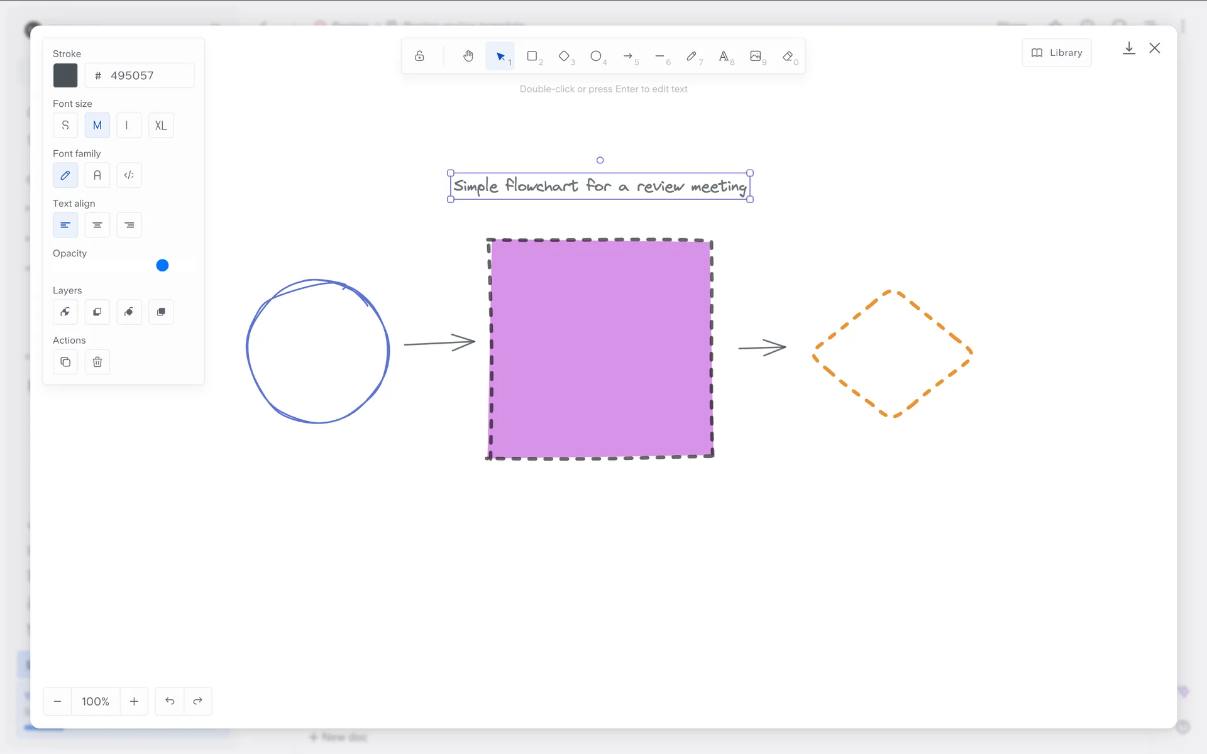Viewport: 1207px width, 754px height.
Task: Activate the Pencil draw tool
Action: (x=691, y=56)
